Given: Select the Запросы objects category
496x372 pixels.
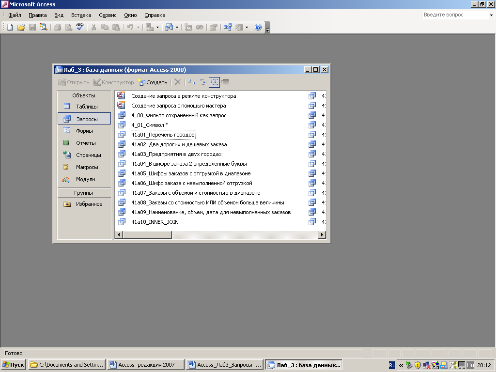Looking at the screenshot, I should click(84, 119).
